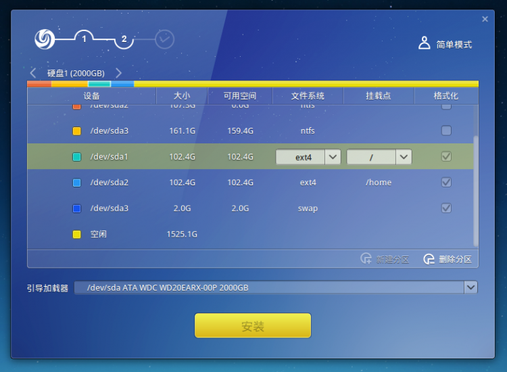The image size is (507, 372).
Task: Click the 新建分区 new partition icon
Action: coord(366,259)
